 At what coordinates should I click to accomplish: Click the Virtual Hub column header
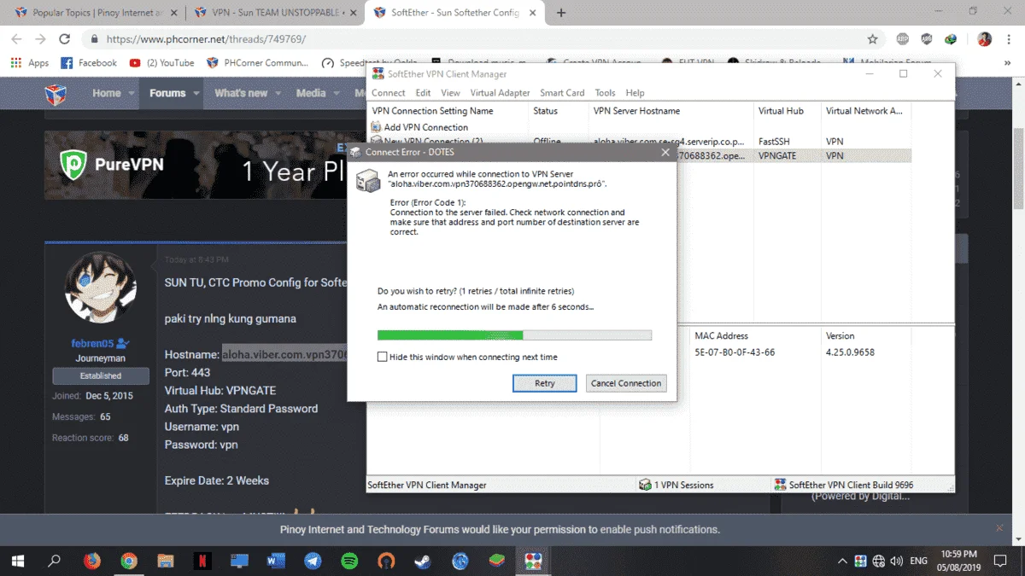[x=781, y=111]
